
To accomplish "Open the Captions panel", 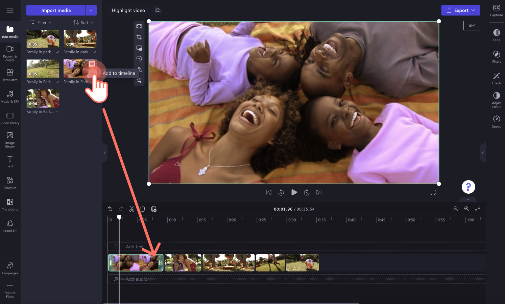I will [x=496, y=10].
